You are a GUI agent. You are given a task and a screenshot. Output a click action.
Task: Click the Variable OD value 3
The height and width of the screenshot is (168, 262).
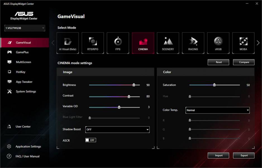[x=149, y=107]
